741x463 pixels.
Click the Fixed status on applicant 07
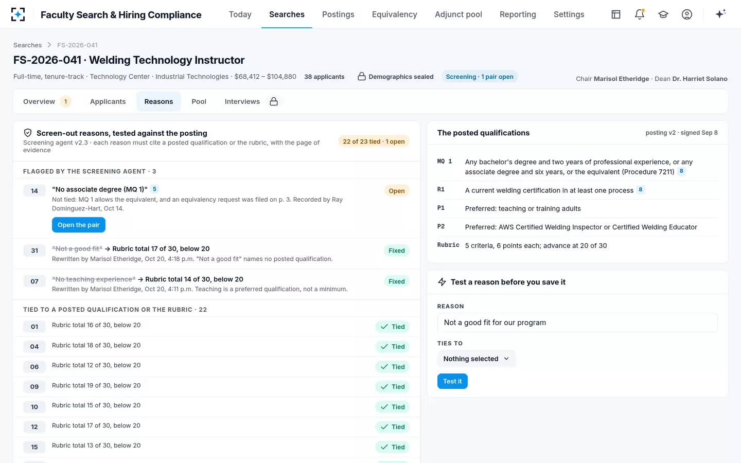(397, 281)
